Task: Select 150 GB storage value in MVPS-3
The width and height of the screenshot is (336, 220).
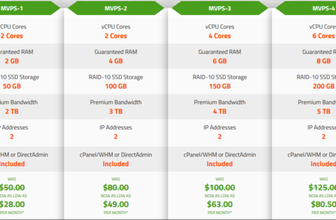Action: pos(220,86)
